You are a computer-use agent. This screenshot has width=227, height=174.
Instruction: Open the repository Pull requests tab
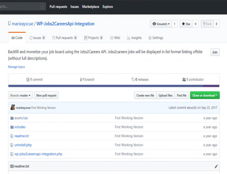tap(64, 38)
